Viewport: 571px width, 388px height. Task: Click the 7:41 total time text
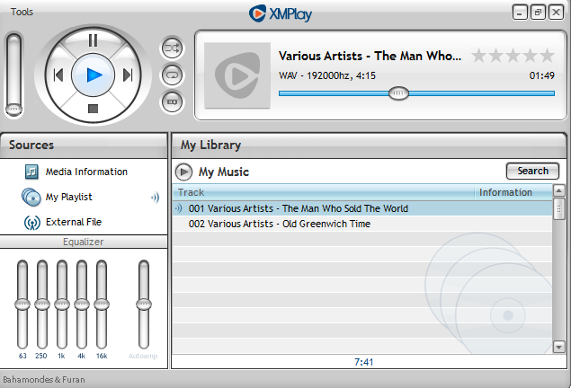point(364,362)
